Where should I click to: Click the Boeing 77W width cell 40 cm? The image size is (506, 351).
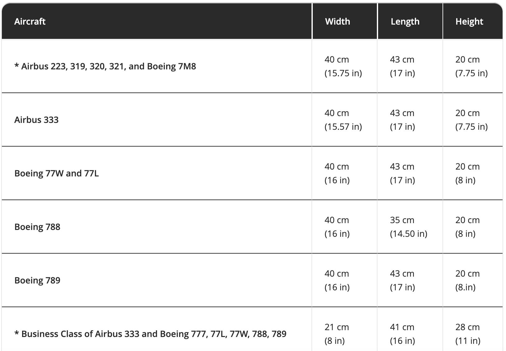tap(336, 167)
